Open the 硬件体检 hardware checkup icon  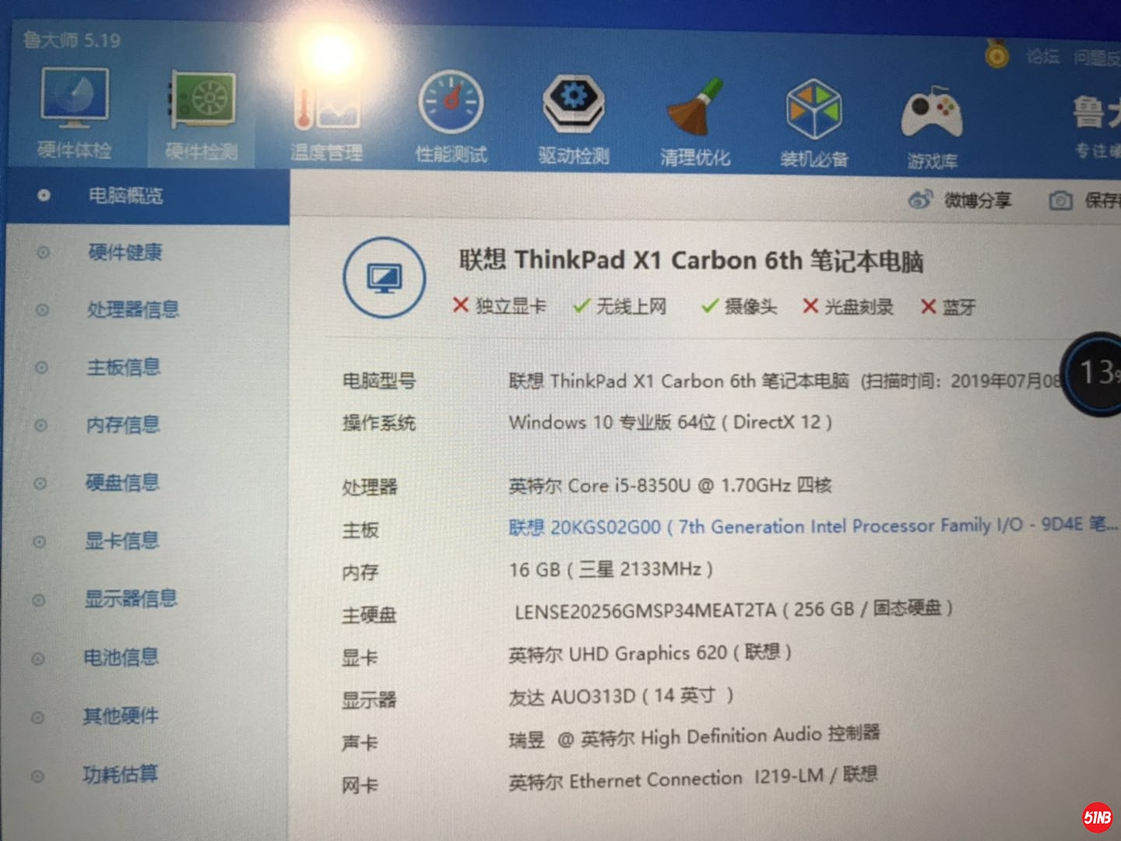coord(75,114)
